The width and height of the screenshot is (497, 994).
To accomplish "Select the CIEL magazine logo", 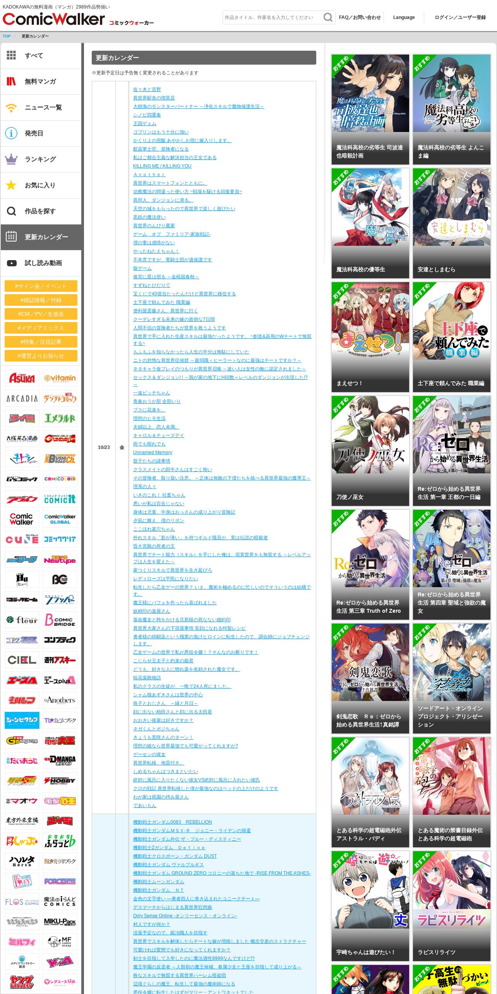I will [22, 660].
